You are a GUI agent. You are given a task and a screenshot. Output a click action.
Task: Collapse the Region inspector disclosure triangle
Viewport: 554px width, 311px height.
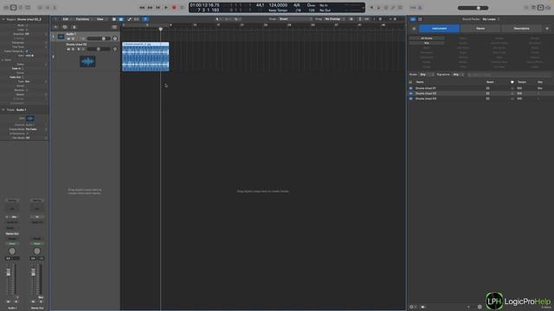[3, 19]
